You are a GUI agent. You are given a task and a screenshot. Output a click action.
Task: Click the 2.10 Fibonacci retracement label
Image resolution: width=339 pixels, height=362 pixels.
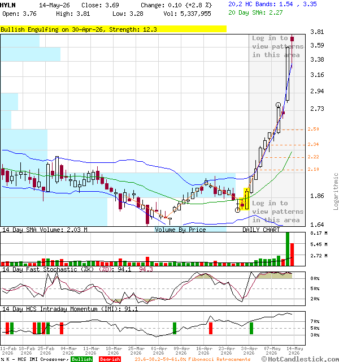coord(313,169)
